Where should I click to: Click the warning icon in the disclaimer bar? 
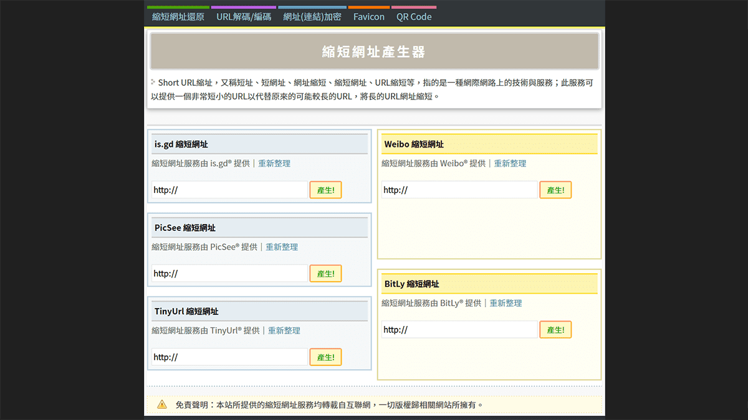pos(162,404)
